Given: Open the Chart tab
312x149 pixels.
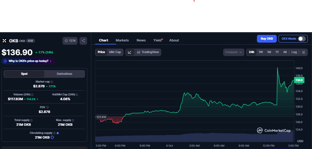Looking at the screenshot, I should tap(104, 40).
